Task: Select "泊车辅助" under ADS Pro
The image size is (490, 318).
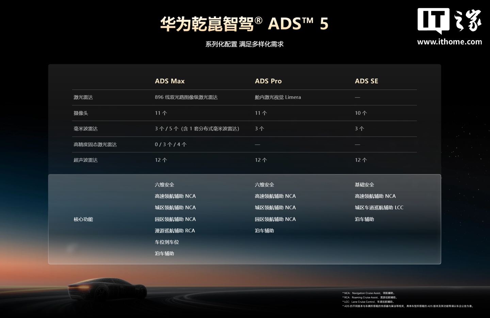Action: point(264,231)
